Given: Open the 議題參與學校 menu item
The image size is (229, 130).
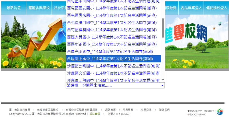Looking at the screenshot, I should coord(39,8).
